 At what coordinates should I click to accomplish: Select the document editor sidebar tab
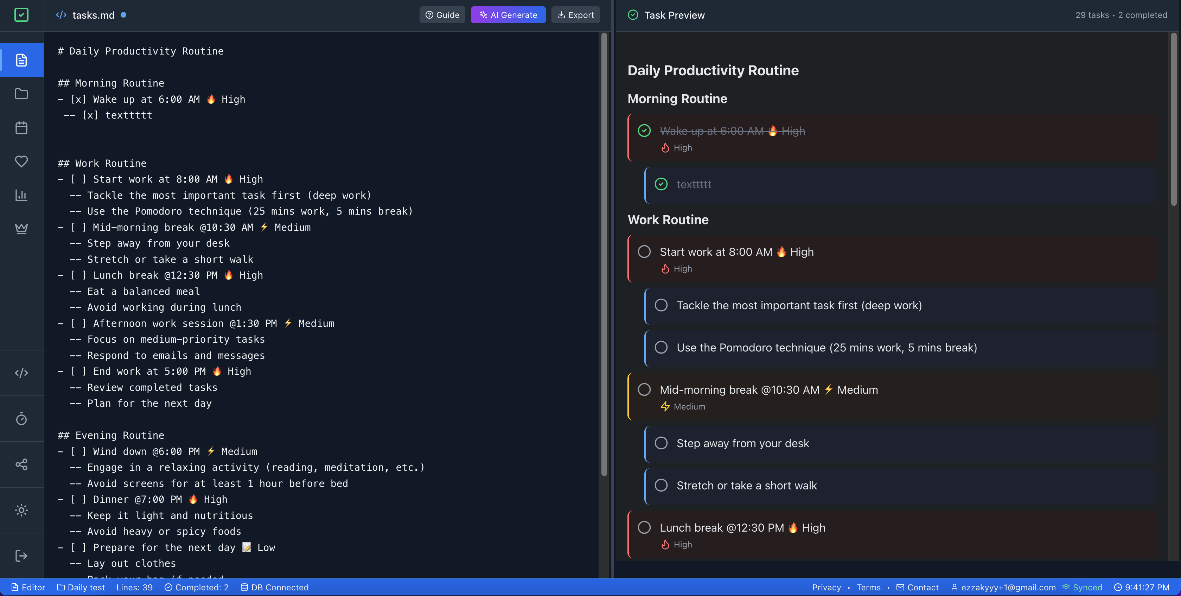click(21, 60)
